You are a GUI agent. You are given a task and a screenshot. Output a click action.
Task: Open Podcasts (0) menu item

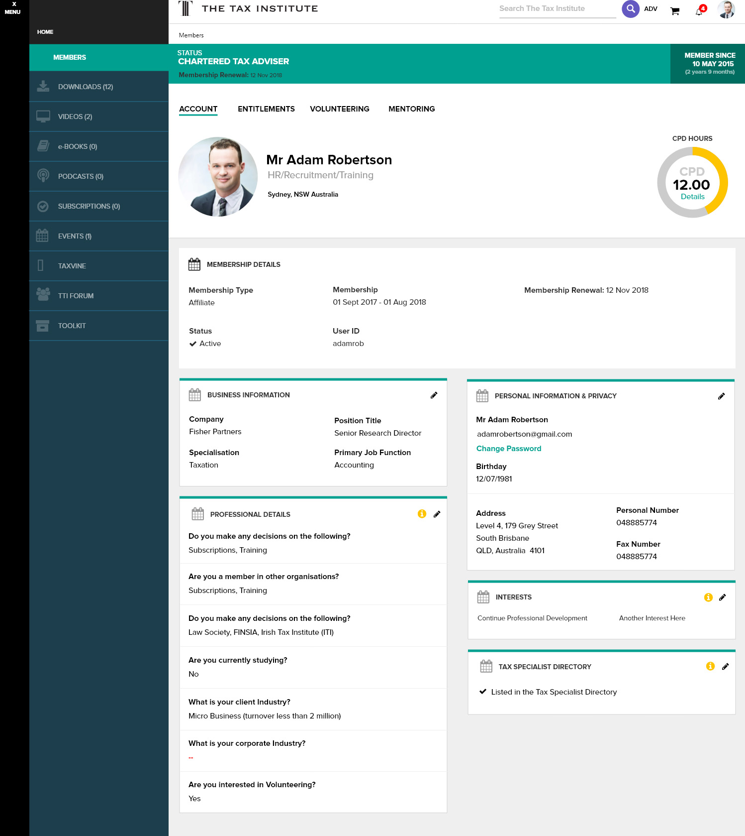pyautogui.click(x=99, y=176)
